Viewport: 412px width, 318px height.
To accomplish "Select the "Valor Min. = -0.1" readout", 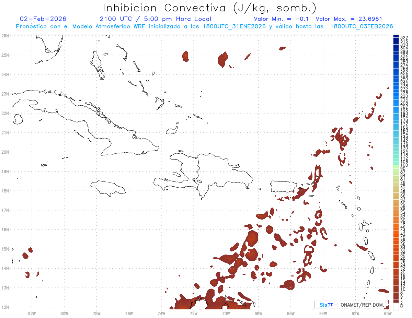I will (282, 19).
